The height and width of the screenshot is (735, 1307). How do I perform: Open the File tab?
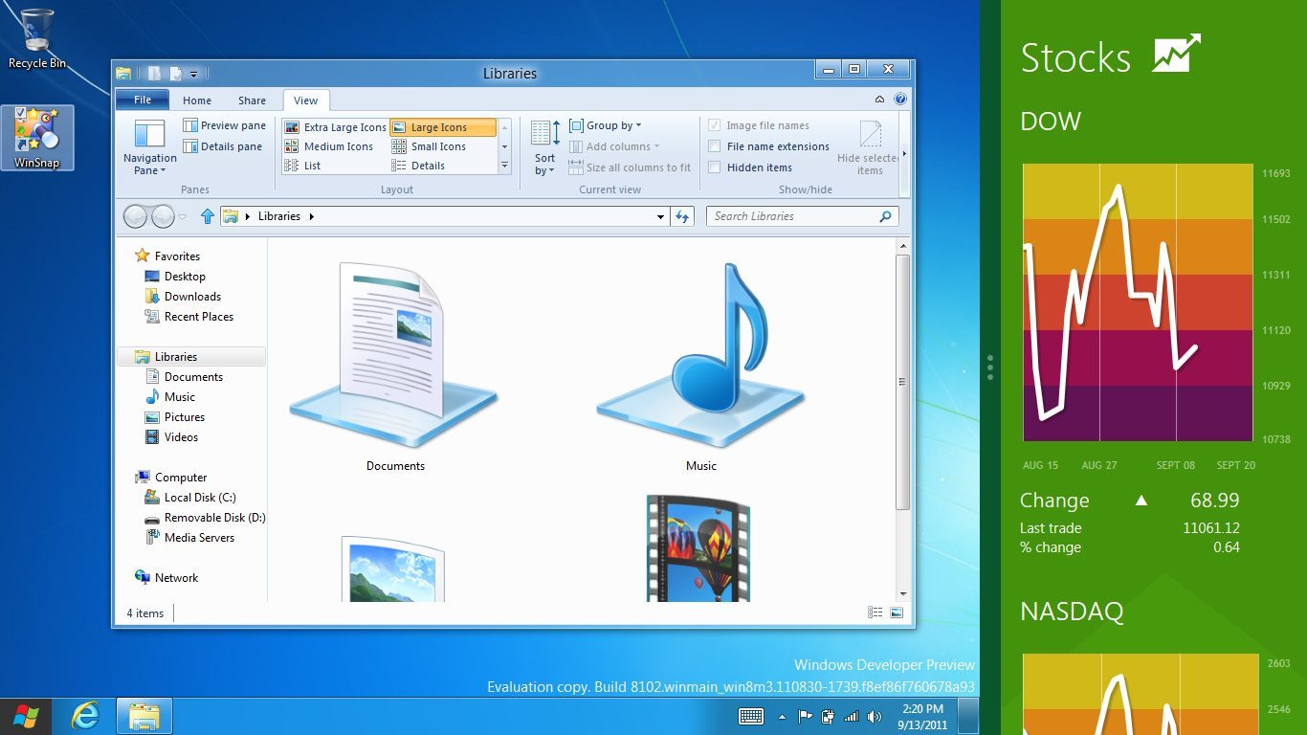click(143, 100)
